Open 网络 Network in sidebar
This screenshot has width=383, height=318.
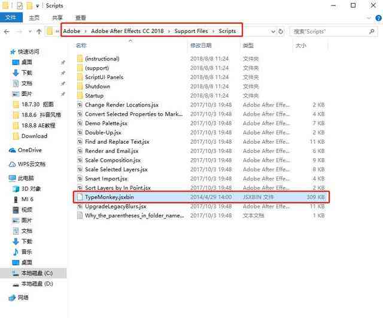[x=23, y=298]
